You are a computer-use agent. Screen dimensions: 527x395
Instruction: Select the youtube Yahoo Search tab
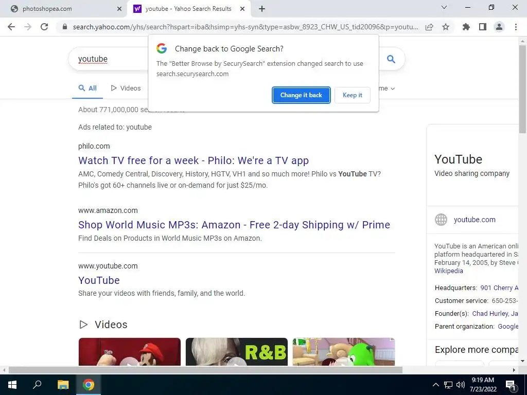click(x=188, y=9)
